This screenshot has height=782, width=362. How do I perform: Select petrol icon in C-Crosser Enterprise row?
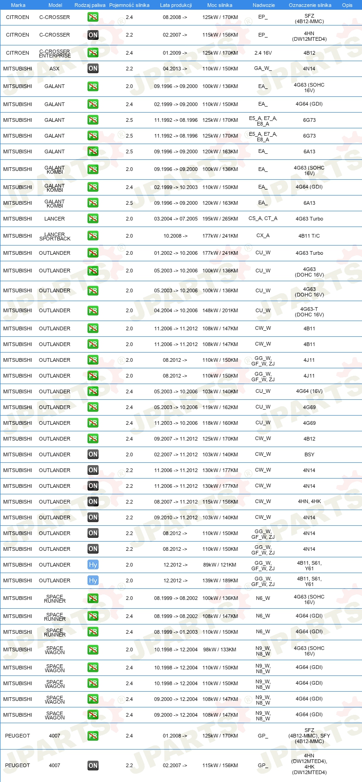(x=93, y=53)
